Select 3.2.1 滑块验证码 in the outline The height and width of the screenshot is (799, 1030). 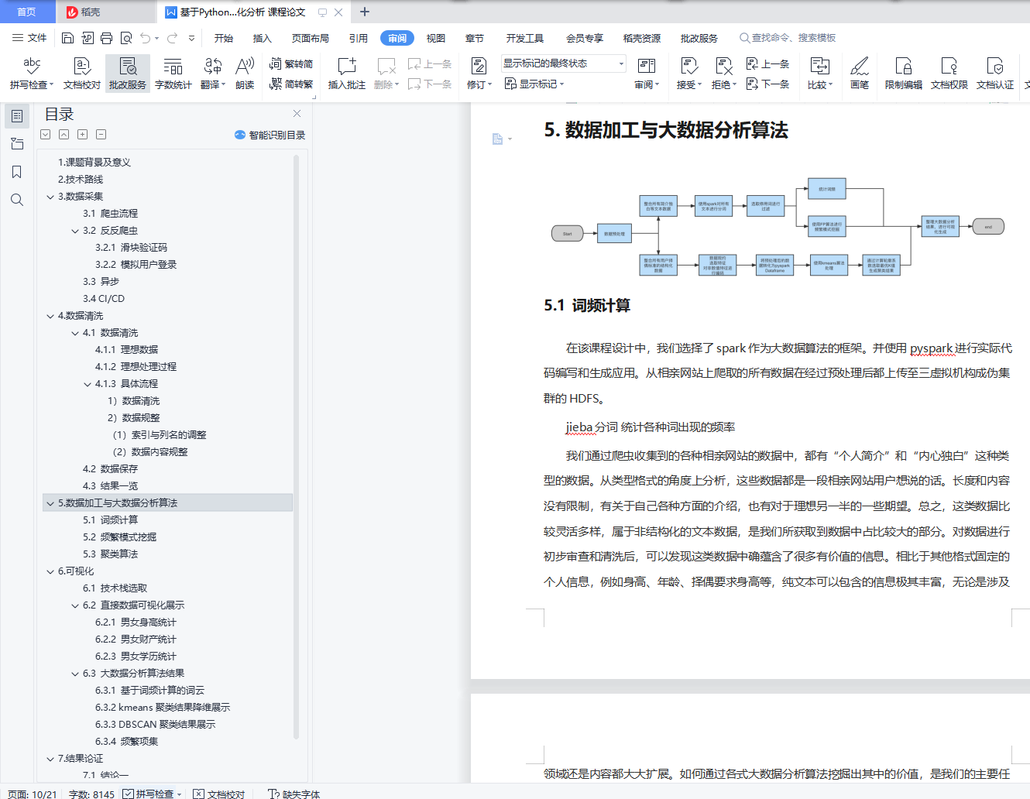[131, 248]
